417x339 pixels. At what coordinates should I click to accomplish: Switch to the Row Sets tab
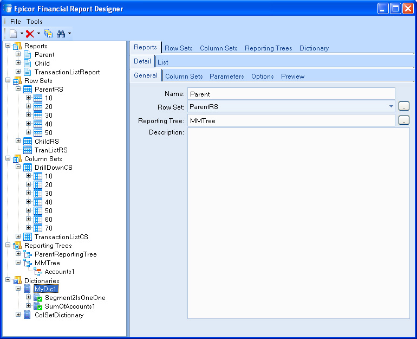pyautogui.click(x=179, y=48)
